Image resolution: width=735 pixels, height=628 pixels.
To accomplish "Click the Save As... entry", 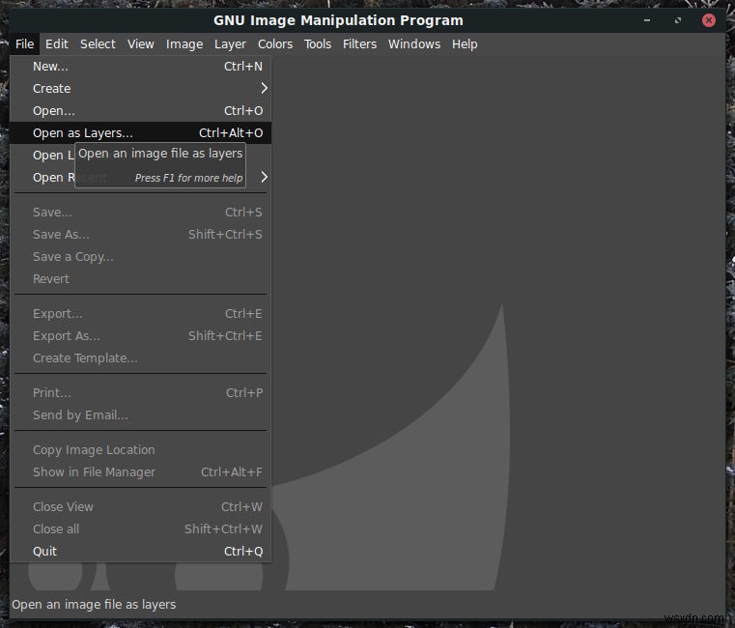I will coord(141,235).
